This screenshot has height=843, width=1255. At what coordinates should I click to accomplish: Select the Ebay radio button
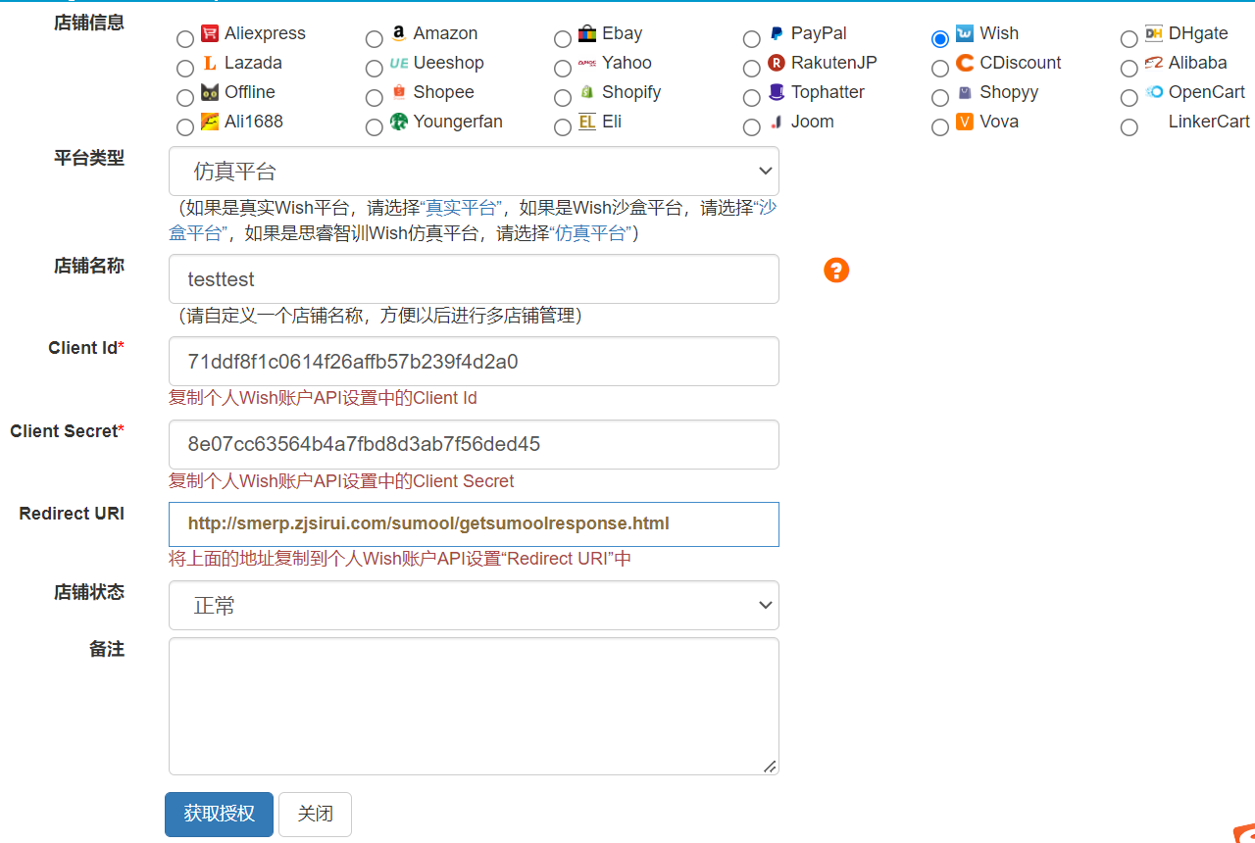(x=563, y=39)
